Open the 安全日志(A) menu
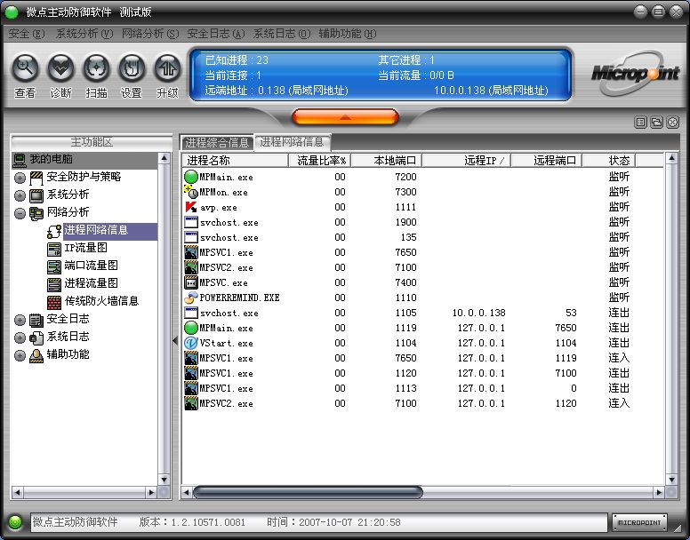Viewport: 690px width, 540px height. coord(215,34)
